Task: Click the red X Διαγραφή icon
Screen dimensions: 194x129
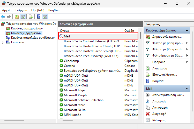Action: [x=148, y=114]
